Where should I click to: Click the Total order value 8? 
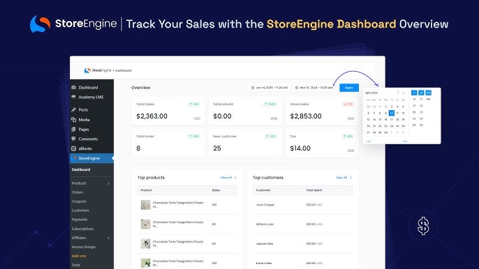138,148
